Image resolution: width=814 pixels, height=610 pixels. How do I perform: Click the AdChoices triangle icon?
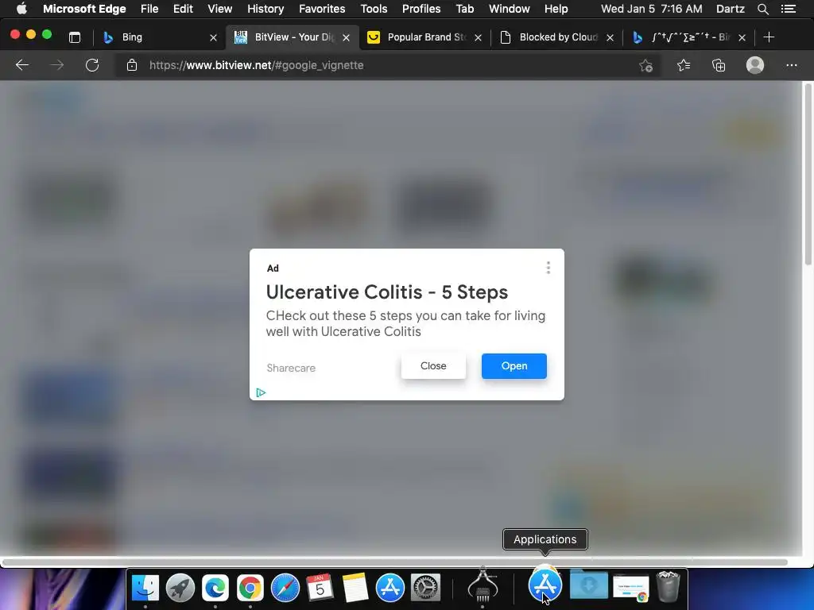(261, 392)
